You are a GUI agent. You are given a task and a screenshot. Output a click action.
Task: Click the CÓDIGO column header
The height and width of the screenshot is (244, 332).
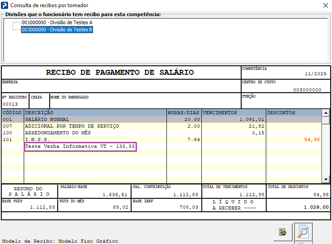click(12, 113)
